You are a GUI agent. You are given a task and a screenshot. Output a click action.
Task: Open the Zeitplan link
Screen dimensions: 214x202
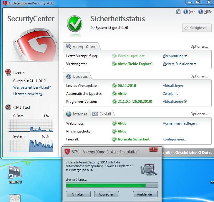click(170, 94)
